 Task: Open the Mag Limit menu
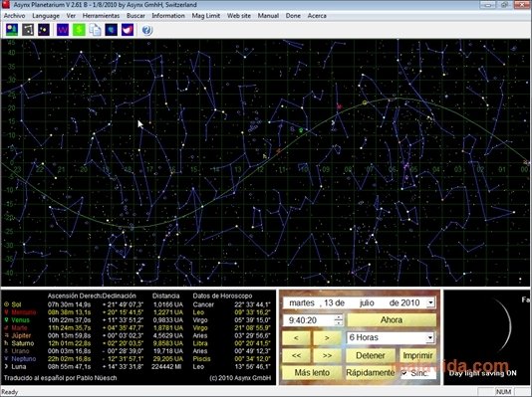[x=205, y=16]
